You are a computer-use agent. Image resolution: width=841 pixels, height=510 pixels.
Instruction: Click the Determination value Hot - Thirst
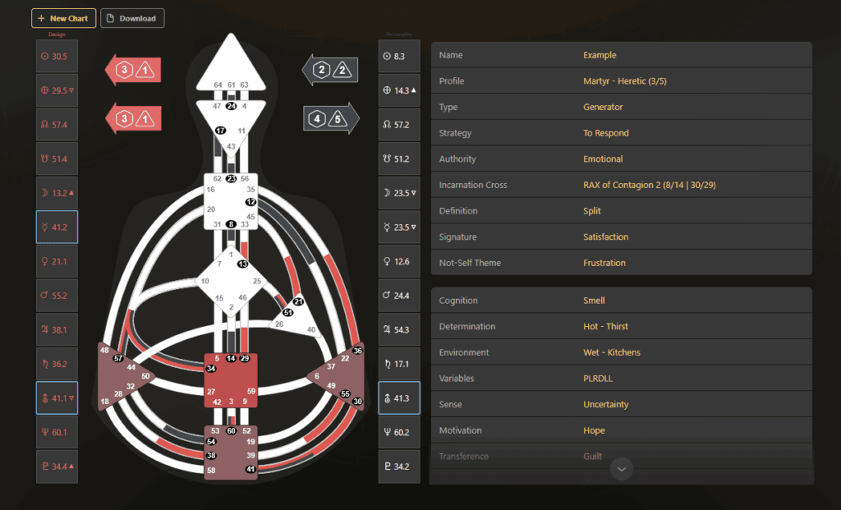coord(605,326)
